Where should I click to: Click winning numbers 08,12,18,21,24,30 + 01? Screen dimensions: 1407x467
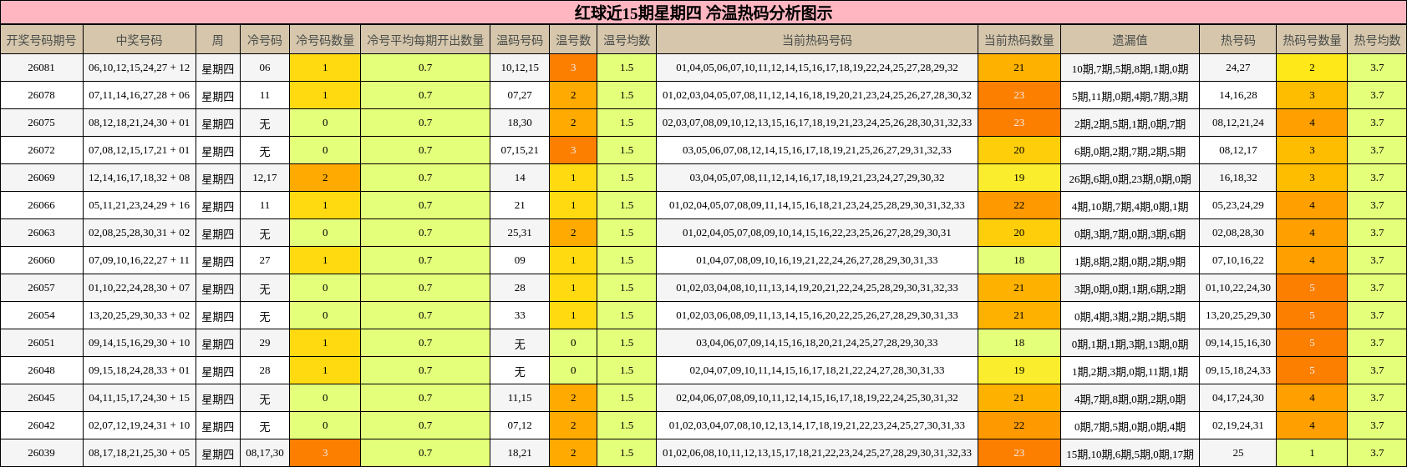(140, 123)
